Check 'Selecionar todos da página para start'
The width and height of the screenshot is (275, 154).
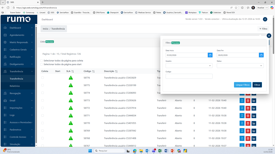42,65
